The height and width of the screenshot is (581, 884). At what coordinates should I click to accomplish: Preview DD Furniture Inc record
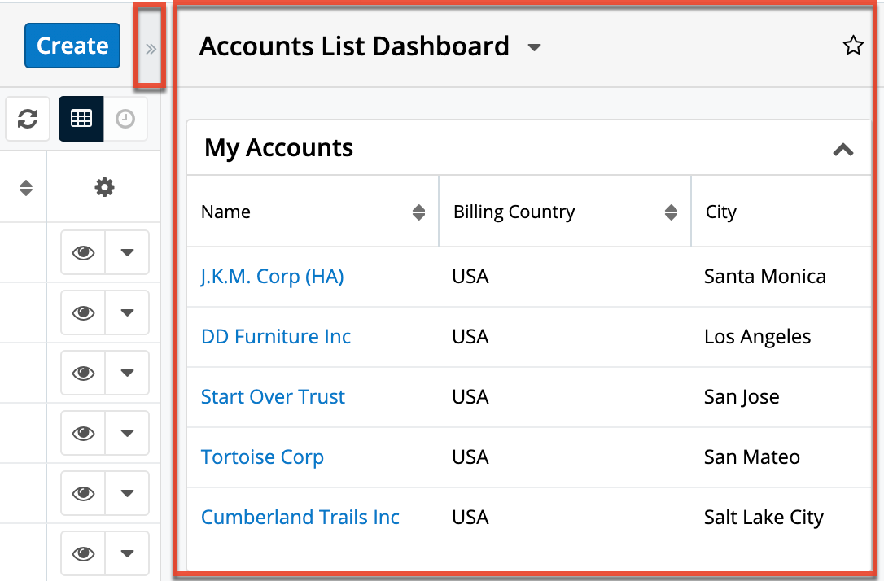tap(82, 312)
